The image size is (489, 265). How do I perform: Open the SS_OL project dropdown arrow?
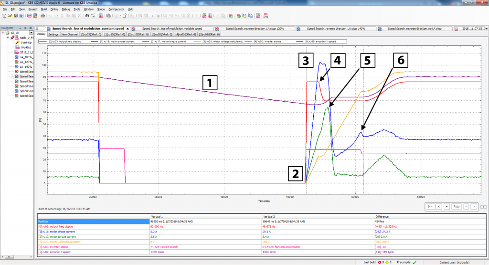coord(31,32)
